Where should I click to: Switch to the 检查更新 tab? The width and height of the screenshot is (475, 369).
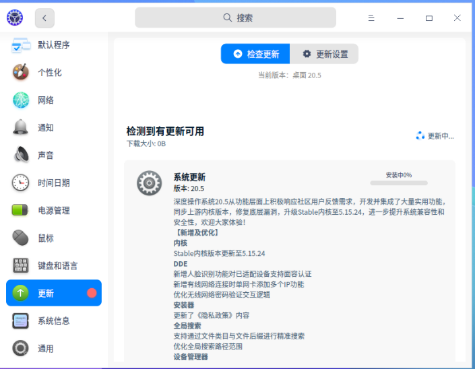[255, 54]
